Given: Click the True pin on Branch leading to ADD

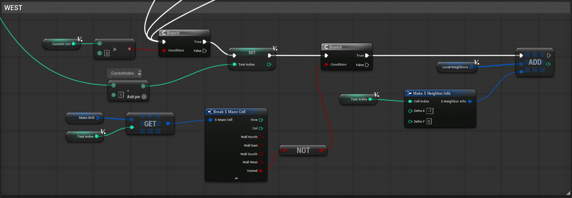Looking at the screenshot, I should 367,56.
